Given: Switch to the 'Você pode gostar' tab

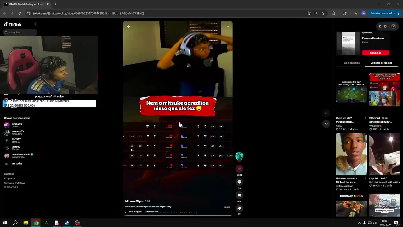Looking at the screenshot, I should (381, 63).
